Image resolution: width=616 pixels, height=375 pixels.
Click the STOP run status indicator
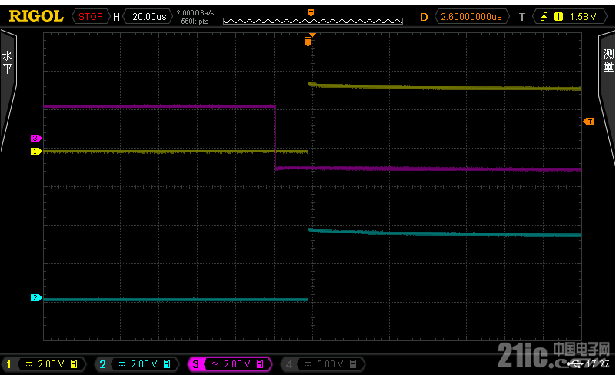(90, 16)
